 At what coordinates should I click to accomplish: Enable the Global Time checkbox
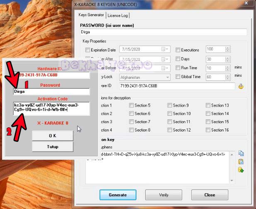(178, 77)
